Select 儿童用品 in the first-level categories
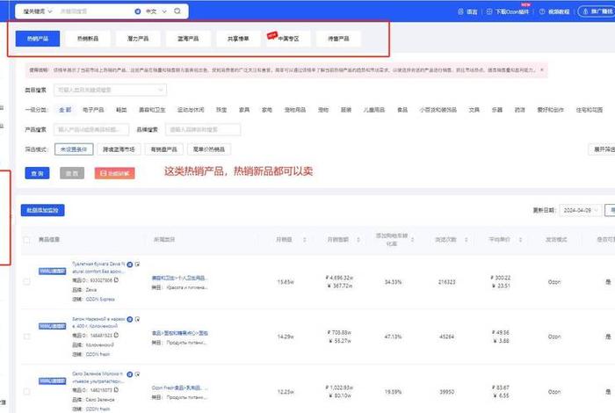This screenshot has height=413, width=615. (373, 110)
